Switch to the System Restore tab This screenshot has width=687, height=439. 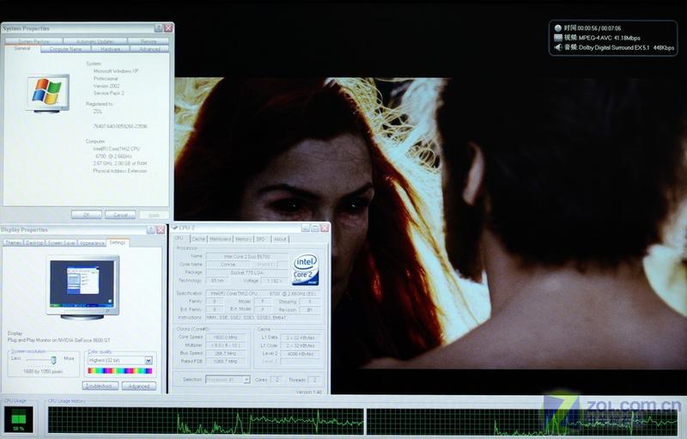tap(33, 41)
